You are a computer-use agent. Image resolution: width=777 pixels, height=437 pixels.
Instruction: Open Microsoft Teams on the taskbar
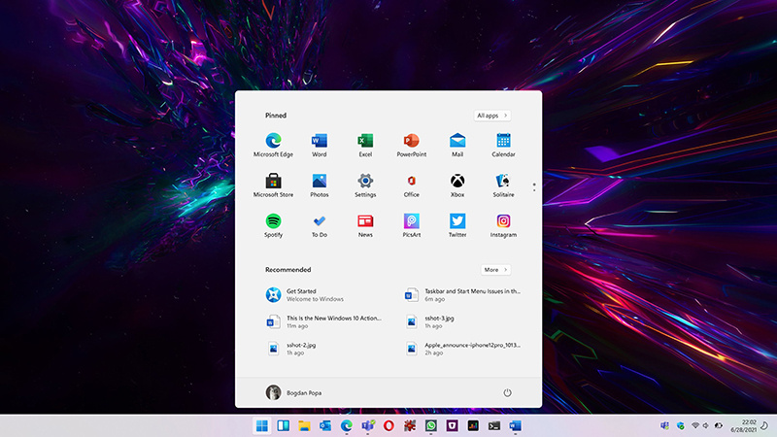368,425
